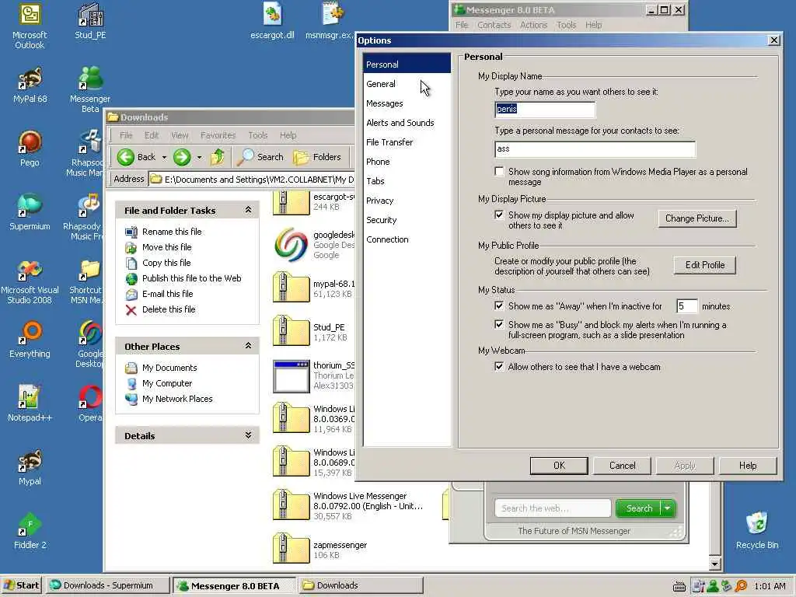Image resolution: width=796 pixels, height=597 pixels.
Task: Open My Documents in Other Places
Action: [169, 368]
